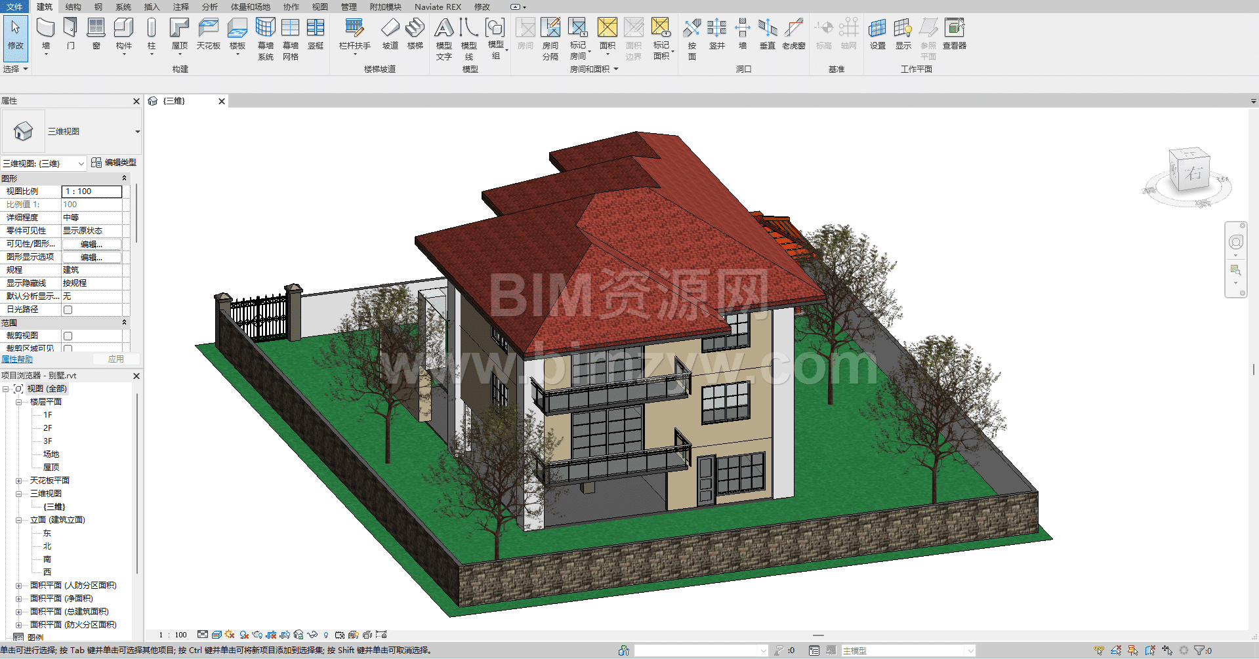Select the 竖梃 (Mullion) tool
Image resolution: width=1259 pixels, height=659 pixels.
(316, 34)
